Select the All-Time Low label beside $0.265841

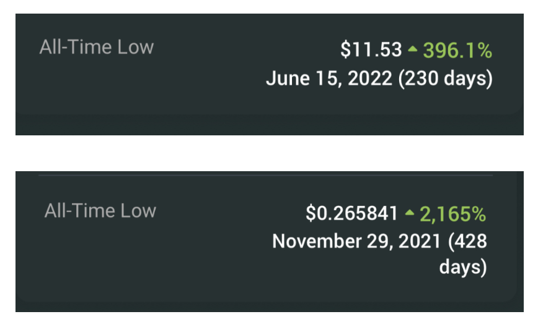click(x=100, y=211)
